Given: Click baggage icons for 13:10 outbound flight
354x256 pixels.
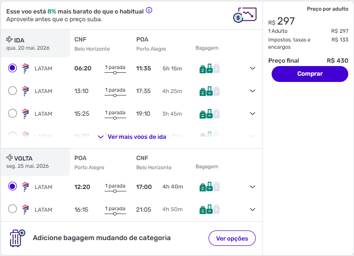Looking at the screenshot, I should [x=210, y=91].
